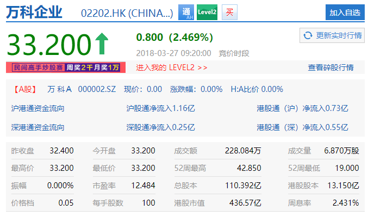
Task: Click the red 买 buy icon
Action: (x=229, y=12)
